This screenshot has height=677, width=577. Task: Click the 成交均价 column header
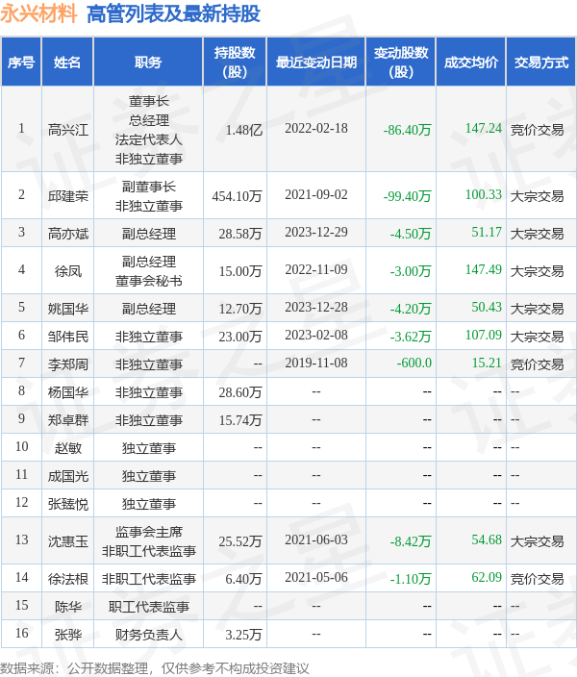471,63
